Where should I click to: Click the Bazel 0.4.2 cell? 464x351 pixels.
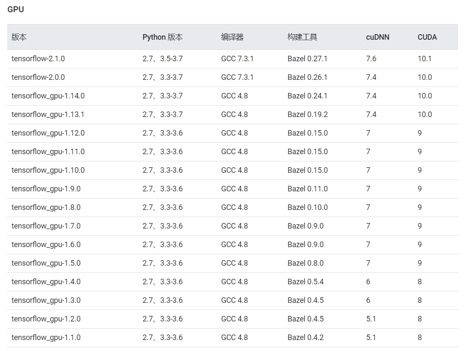306,337
